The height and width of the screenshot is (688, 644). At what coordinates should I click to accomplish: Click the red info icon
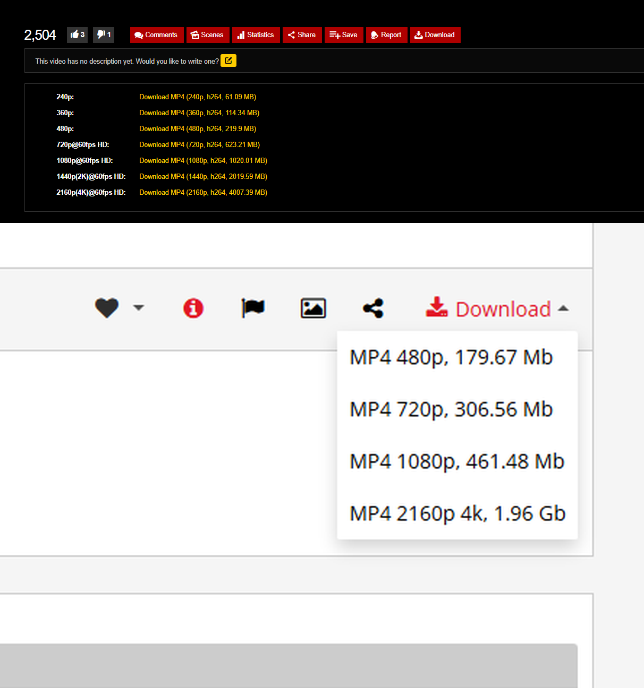click(193, 308)
